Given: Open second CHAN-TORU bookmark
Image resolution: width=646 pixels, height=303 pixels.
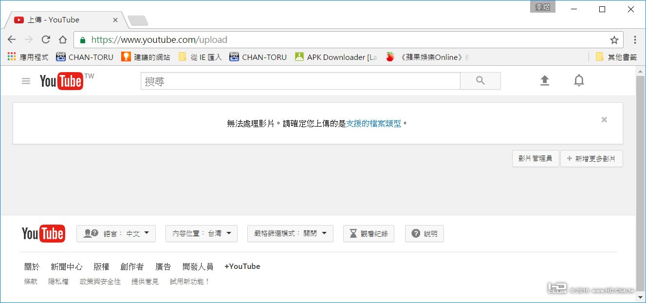Looking at the screenshot, I should 258,57.
